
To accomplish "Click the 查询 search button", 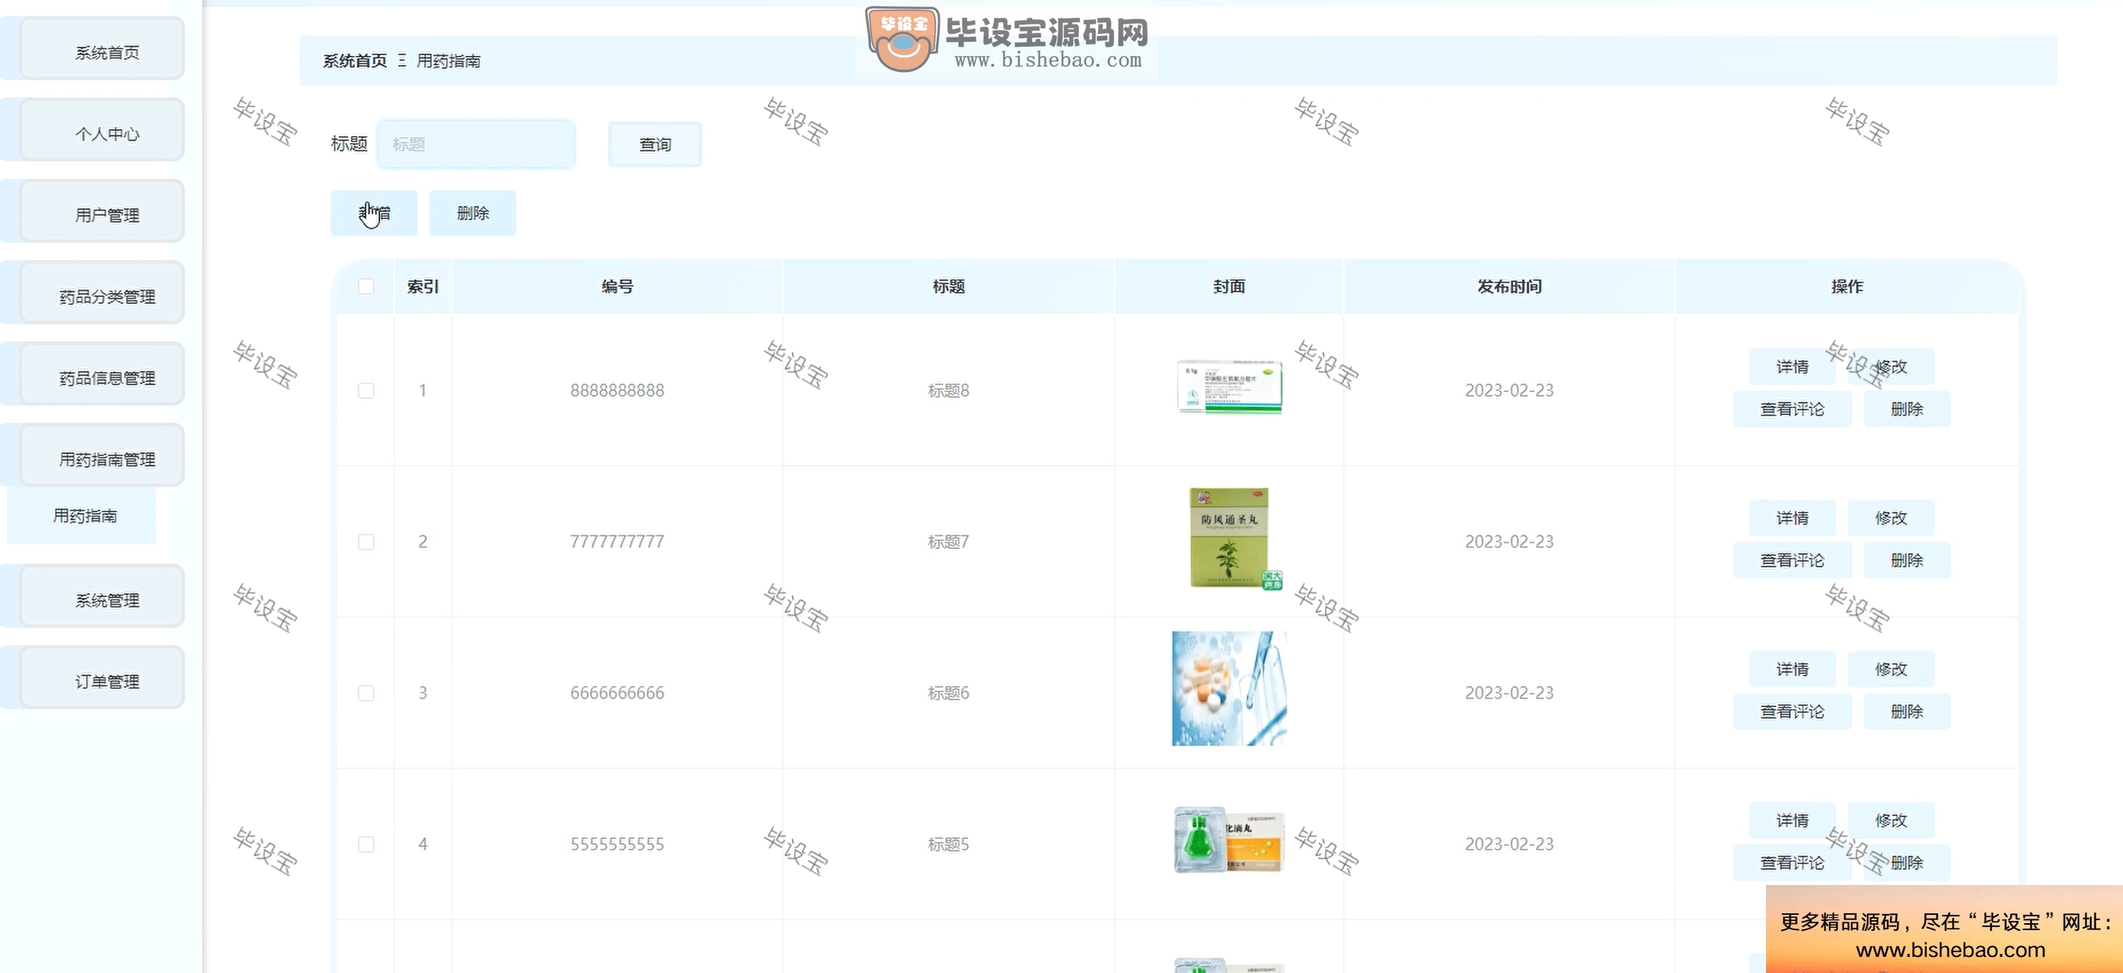I will point(655,144).
